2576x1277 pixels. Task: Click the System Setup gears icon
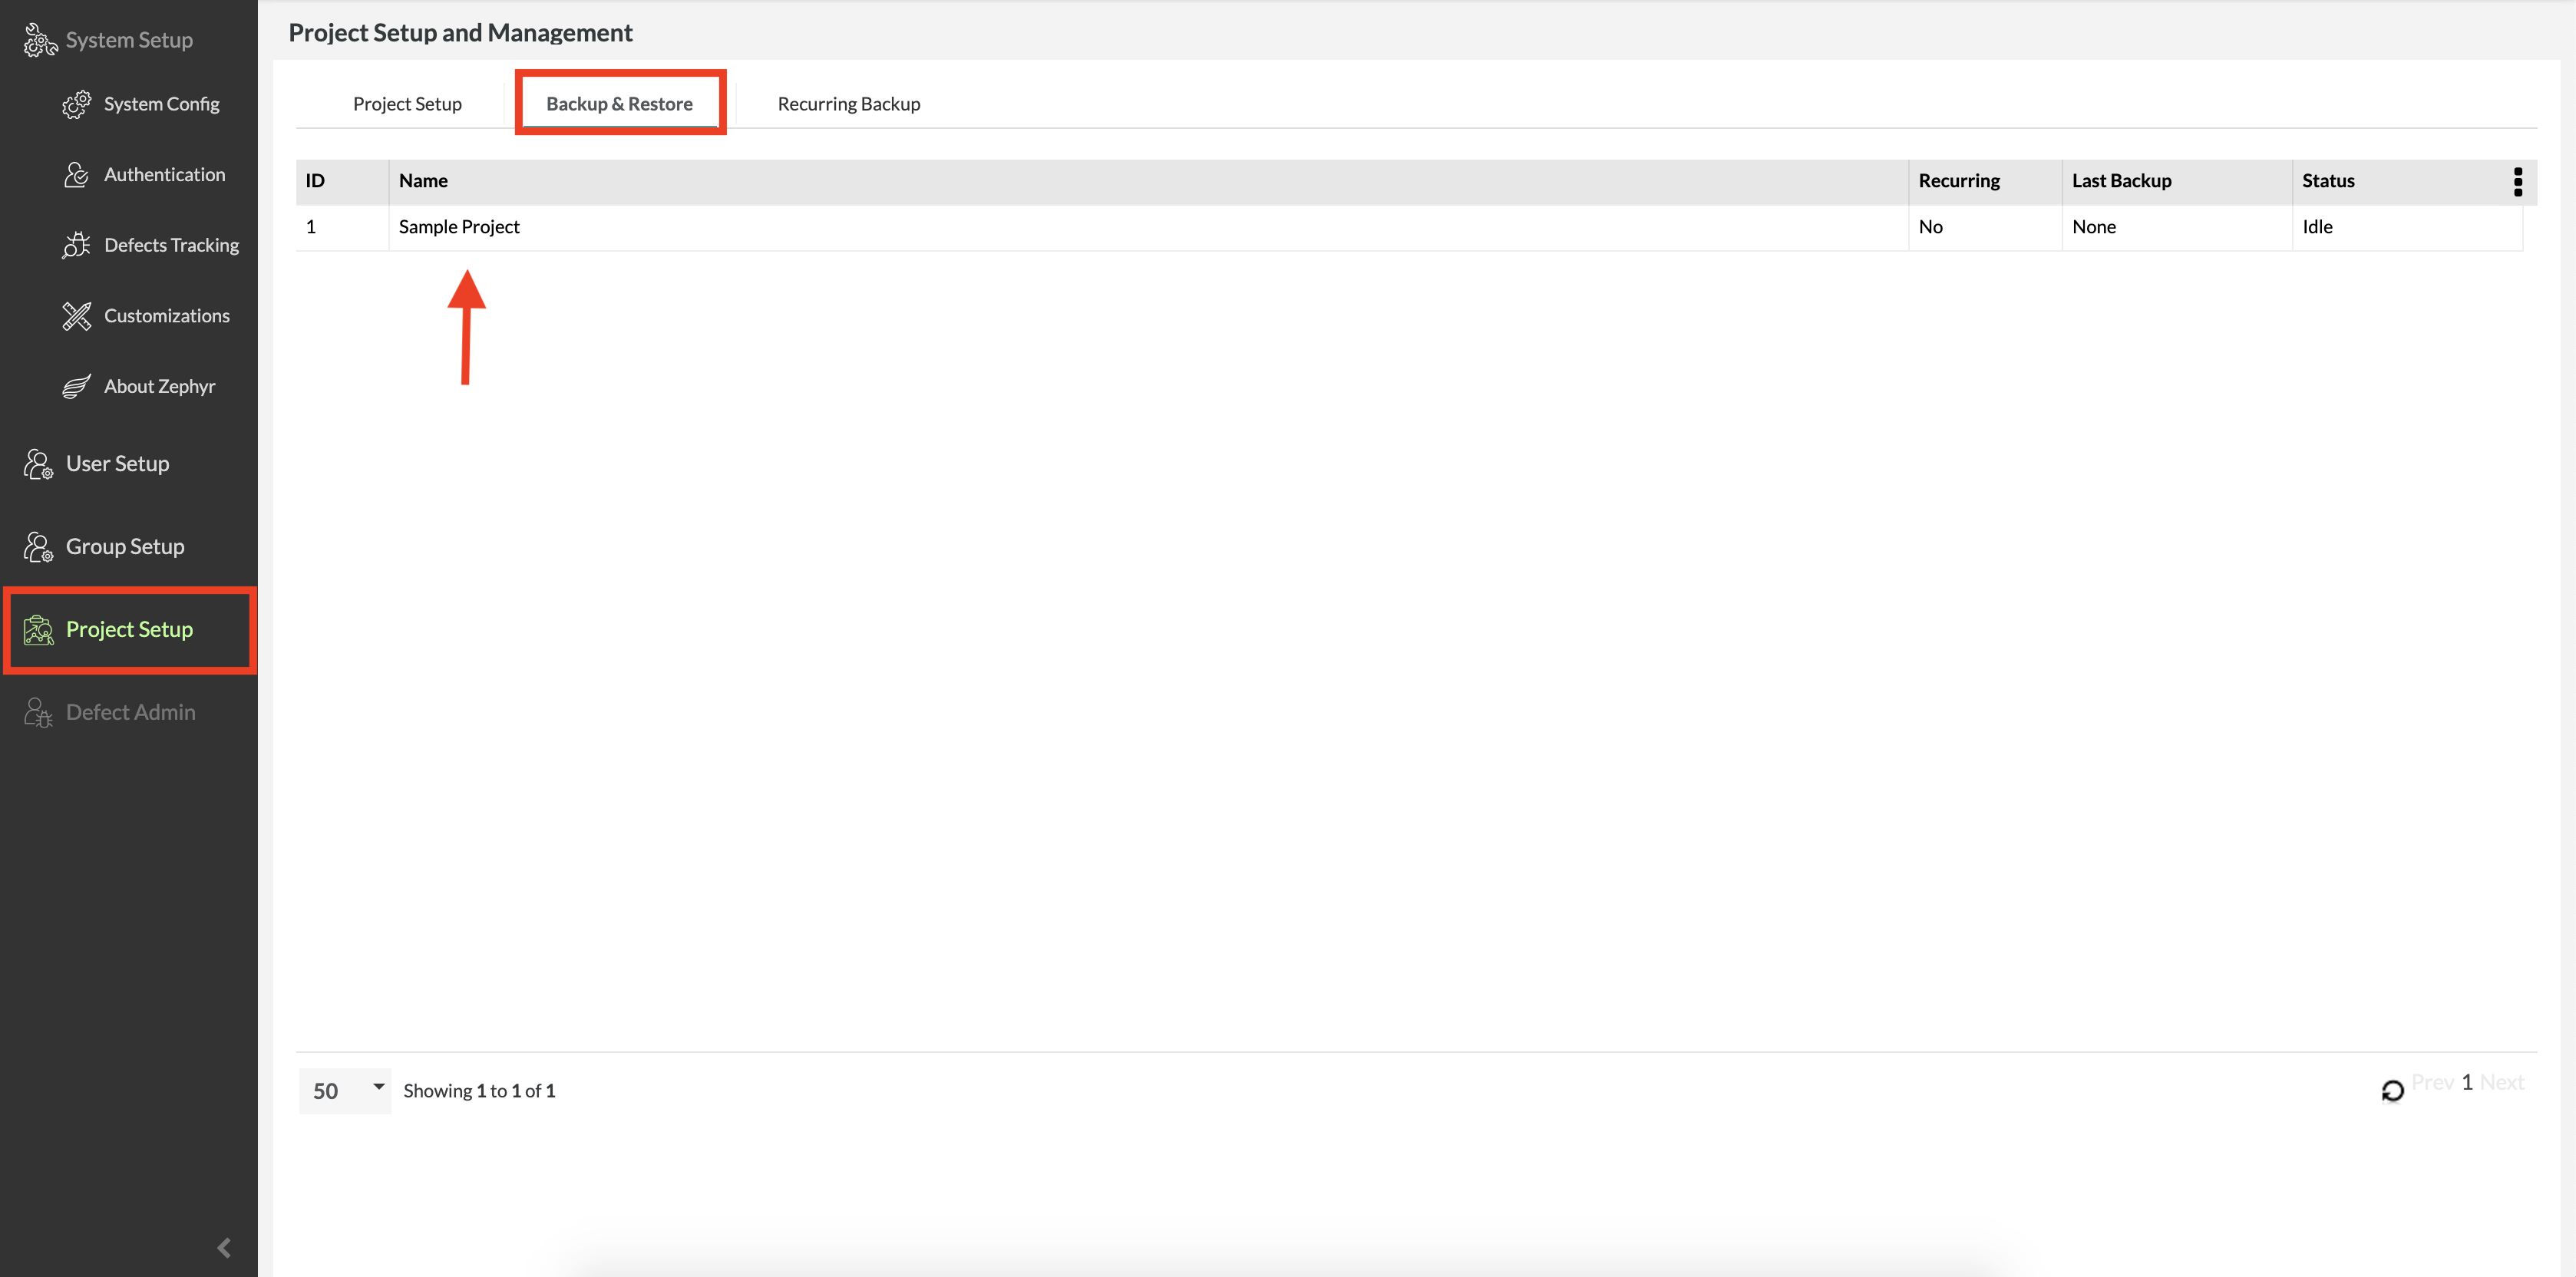pyautogui.click(x=40, y=40)
